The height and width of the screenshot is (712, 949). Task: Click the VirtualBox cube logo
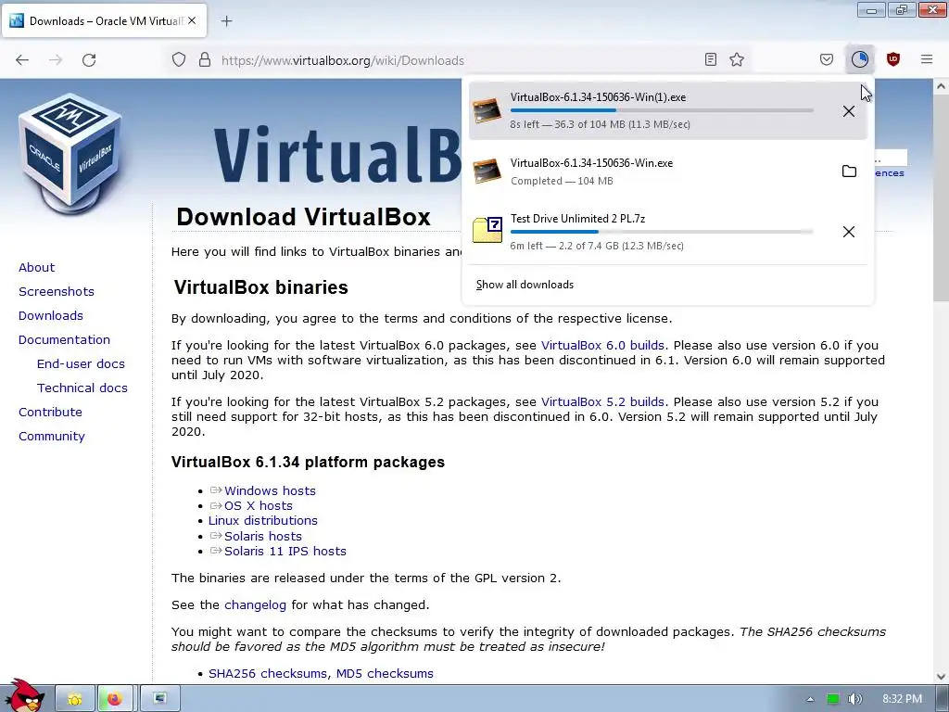(70, 155)
